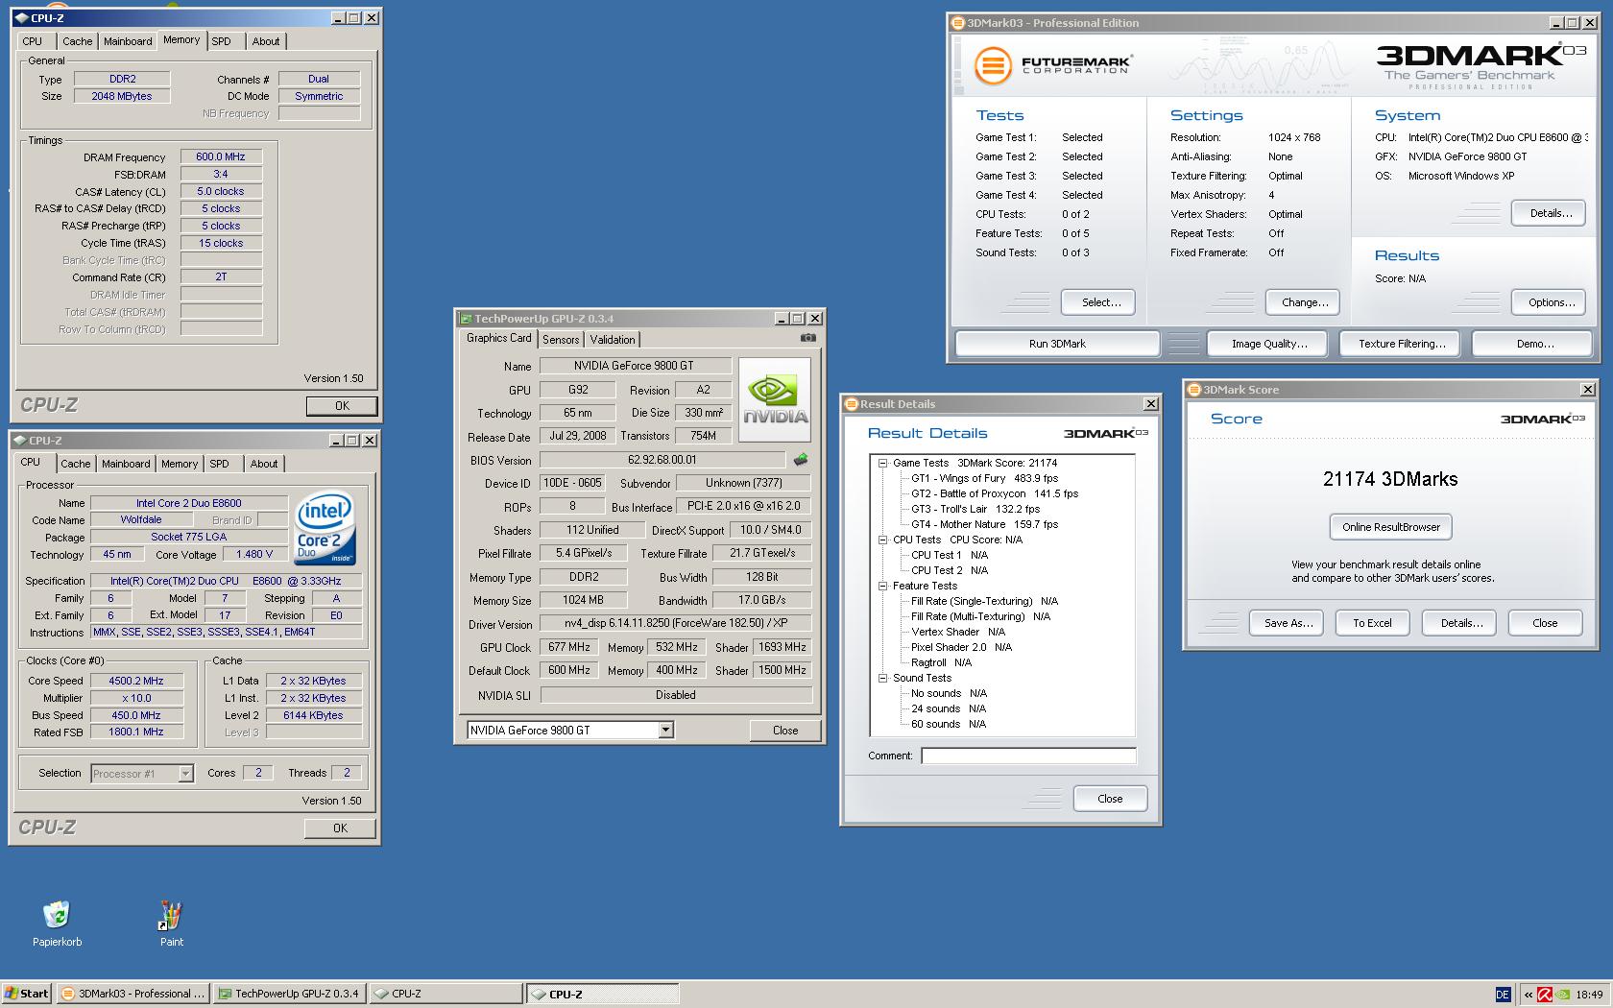Viewport: 1613px width, 1008px height.
Task: Click Save As... in 3DMark Score
Action: tap(1288, 623)
